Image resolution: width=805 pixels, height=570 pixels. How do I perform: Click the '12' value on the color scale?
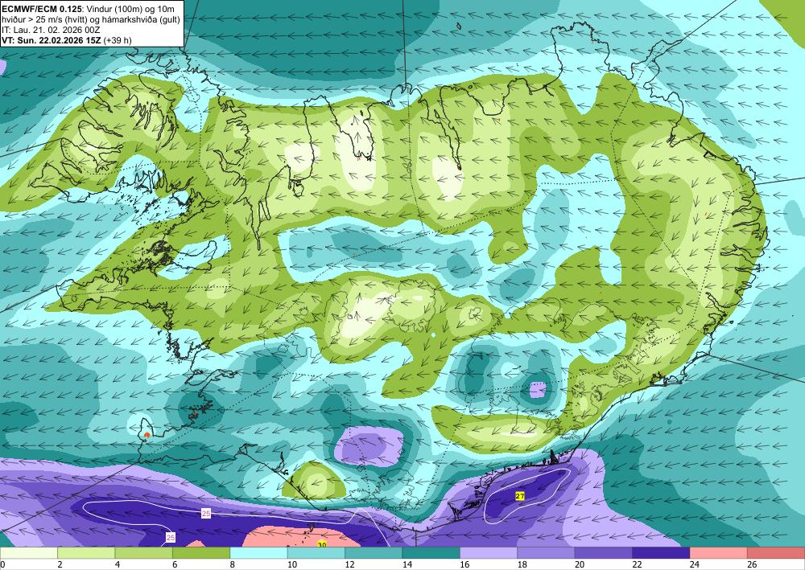pos(349,564)
